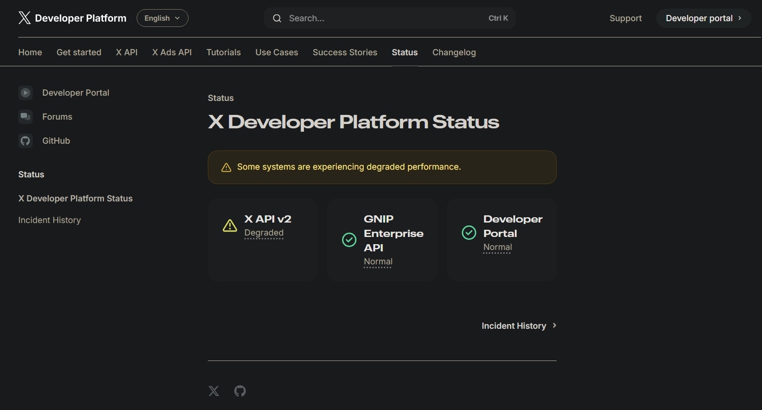This screenshot has height=410, width=762.
Task: Click the Status breadcrumb above the heading
Action: click(221, 98)
